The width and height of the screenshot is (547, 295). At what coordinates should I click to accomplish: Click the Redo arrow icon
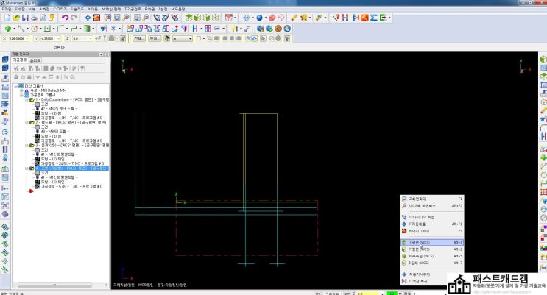pos(74,17)
